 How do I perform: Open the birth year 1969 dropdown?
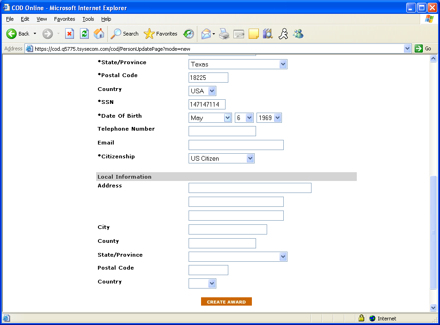pyautogui.click(x=277, y=118)
